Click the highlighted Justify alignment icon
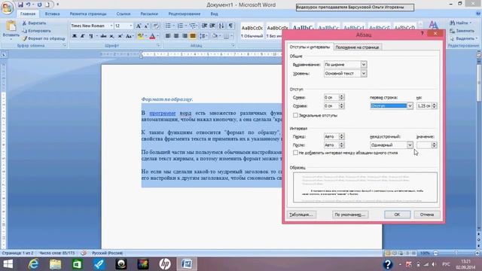 [193, 36]
